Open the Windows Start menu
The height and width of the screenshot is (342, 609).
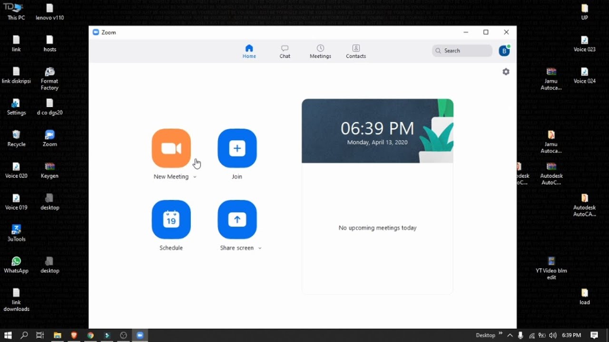coord(8,335)
